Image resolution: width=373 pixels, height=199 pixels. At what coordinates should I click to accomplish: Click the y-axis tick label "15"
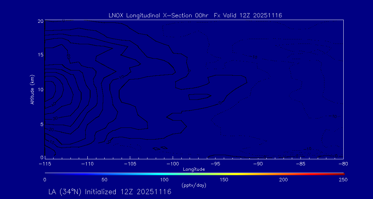(x=40, y=55)
